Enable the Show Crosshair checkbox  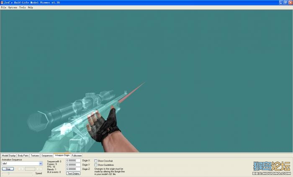coord(96,161)
